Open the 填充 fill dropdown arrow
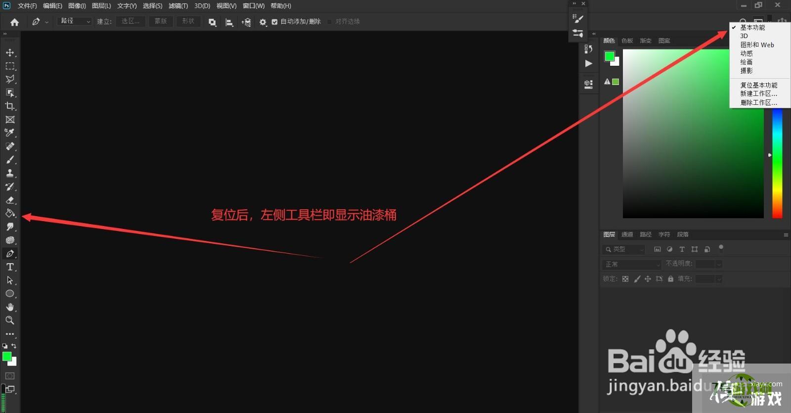Screen dimensions: 791x413 click(719, 279)
